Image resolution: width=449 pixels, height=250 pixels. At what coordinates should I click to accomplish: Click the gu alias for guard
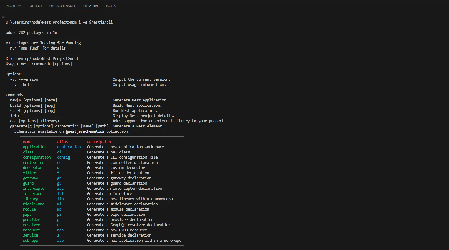tap(59, 183)
